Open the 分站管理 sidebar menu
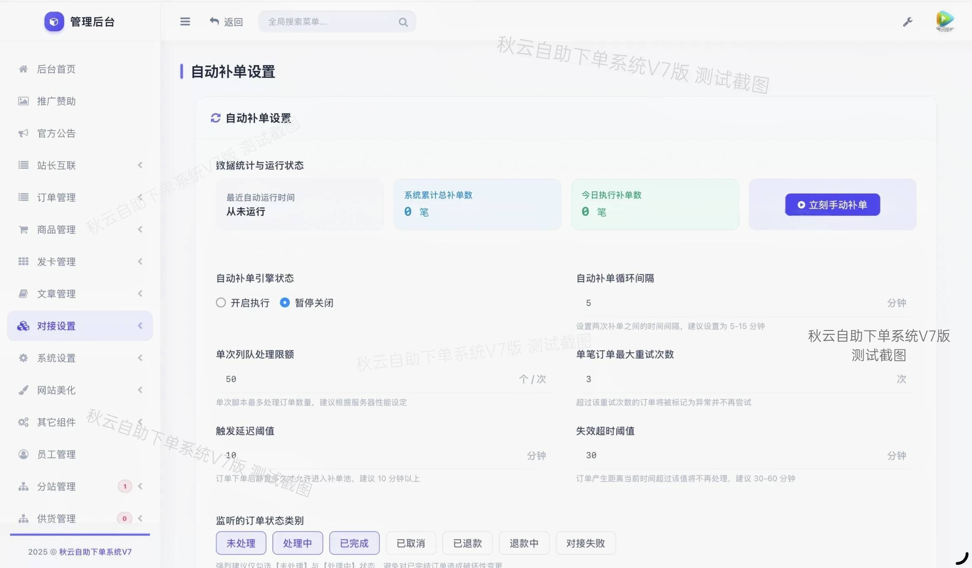This screenshot has height=568, width=972. click(x=80, y=486)
